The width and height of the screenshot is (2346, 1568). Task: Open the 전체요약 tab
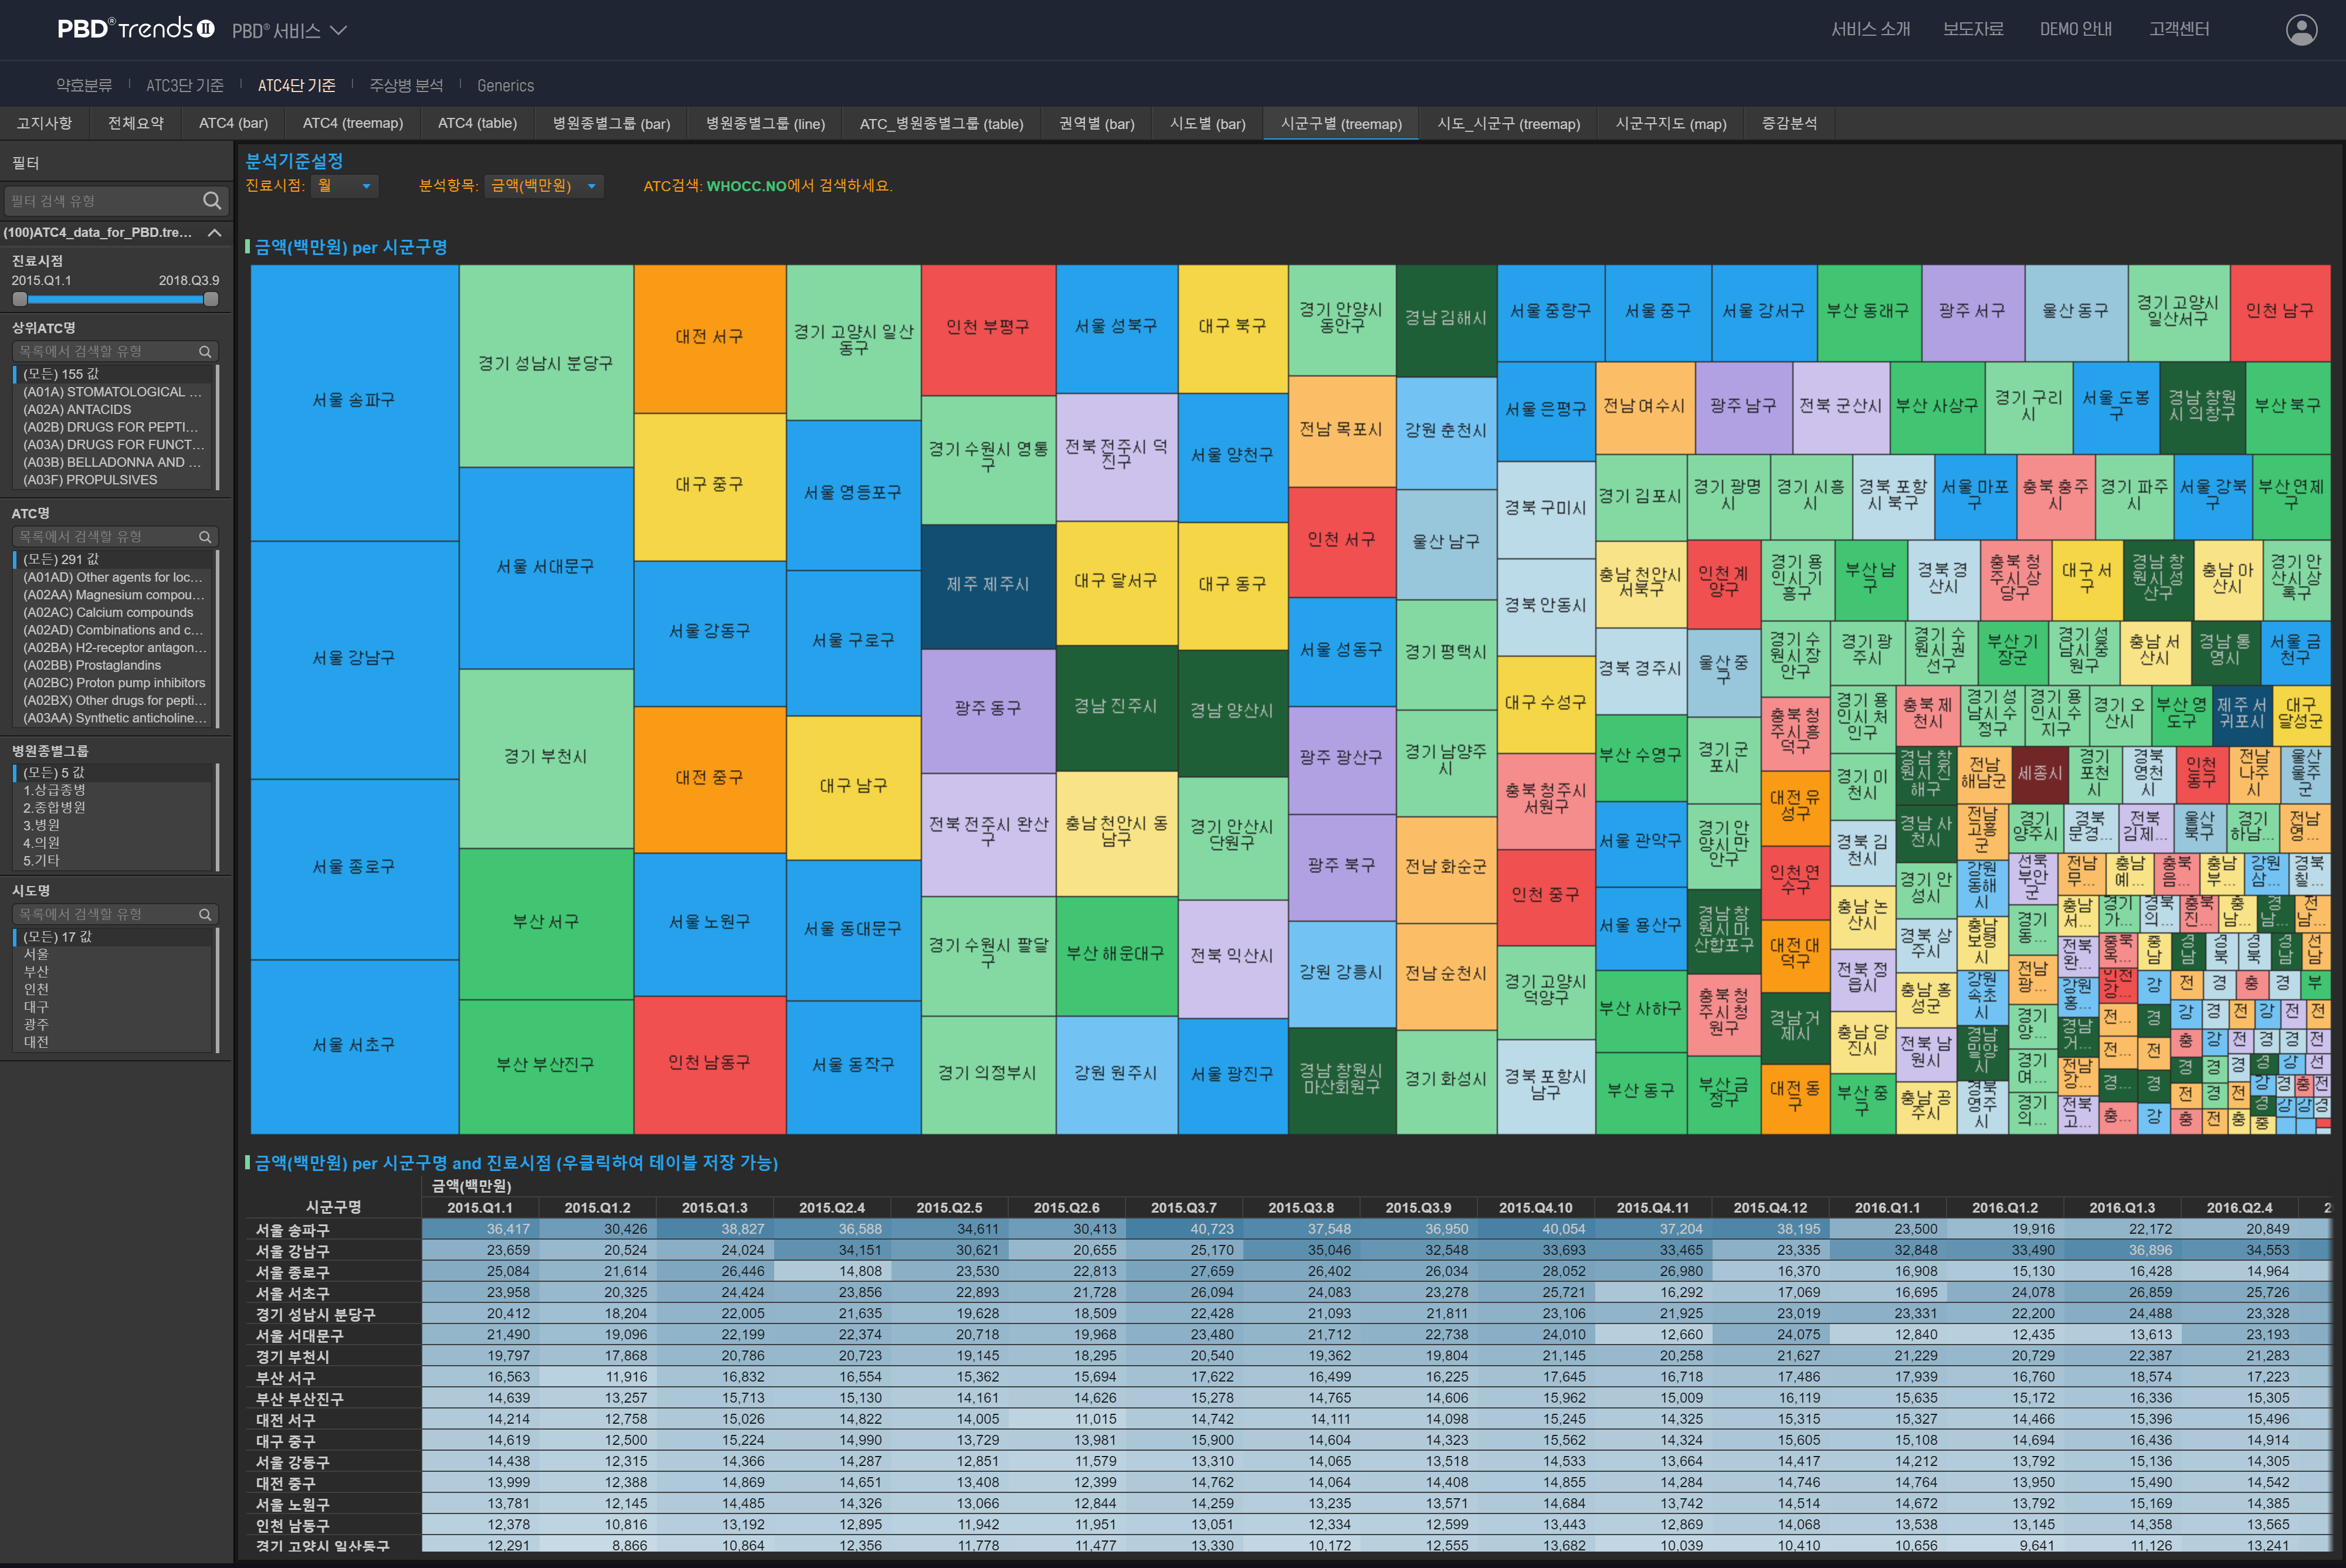pos(135,124)
